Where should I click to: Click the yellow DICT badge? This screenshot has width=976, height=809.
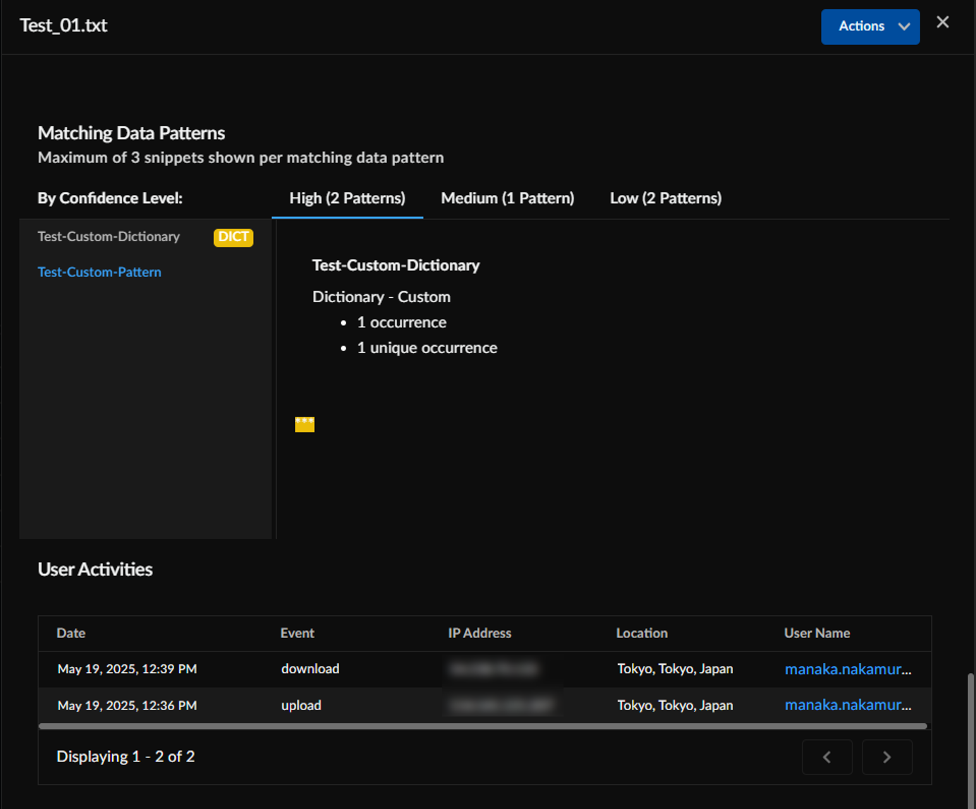coord(233,237)
